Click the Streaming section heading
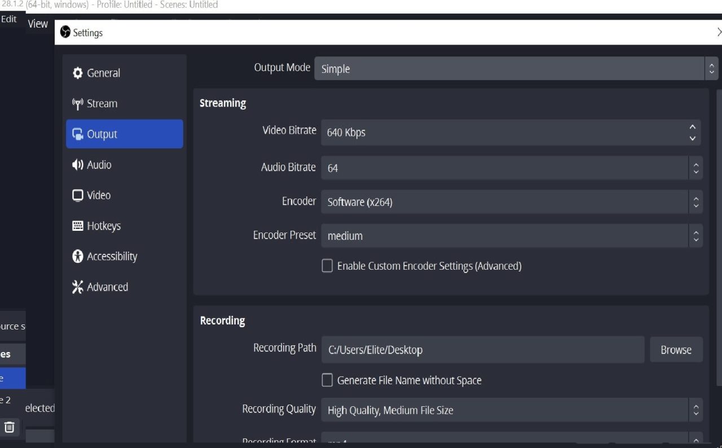The height and width of the screenshot is (448, 722). pos(223,103)
